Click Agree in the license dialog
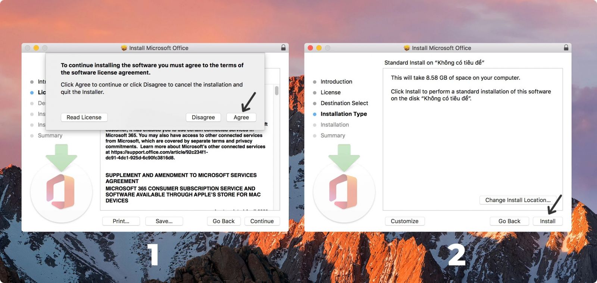The width and height of the screenshot is (597, 283). click(x=241, y=117)
